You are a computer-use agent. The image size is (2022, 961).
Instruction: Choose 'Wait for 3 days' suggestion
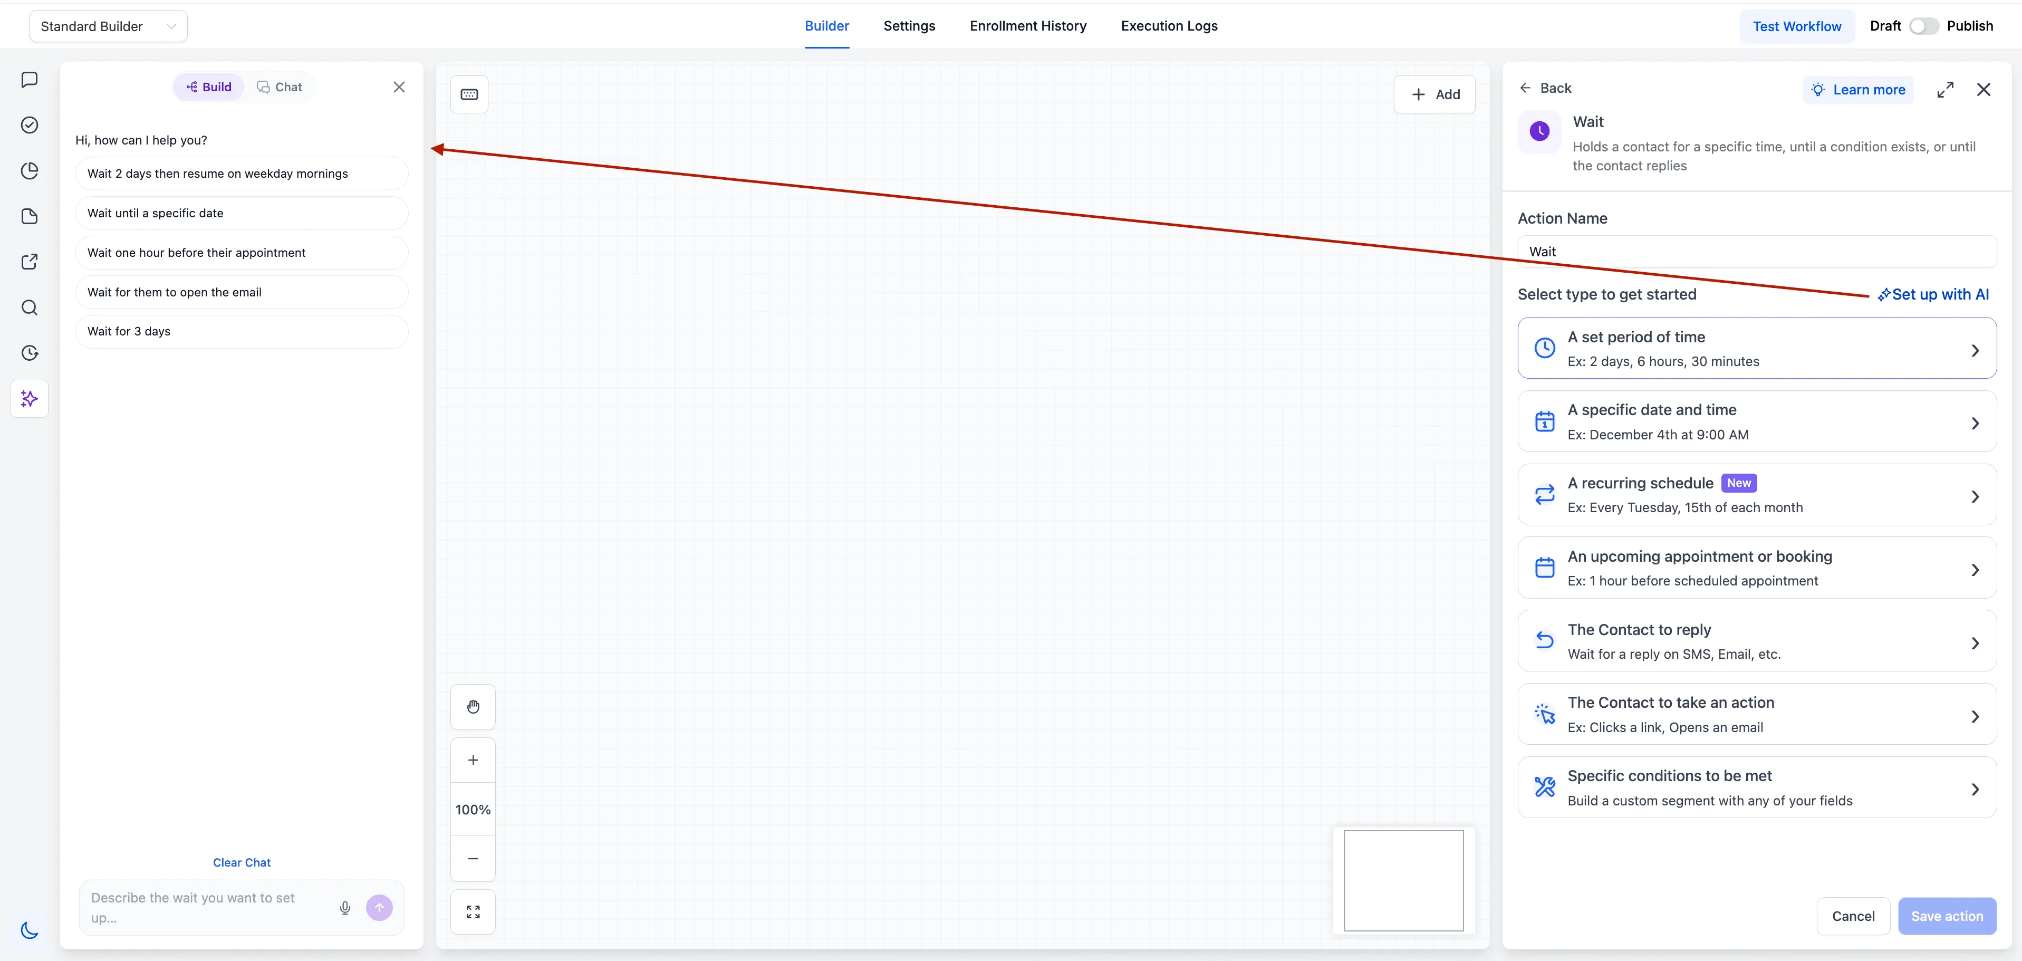[x=242, y=331]
